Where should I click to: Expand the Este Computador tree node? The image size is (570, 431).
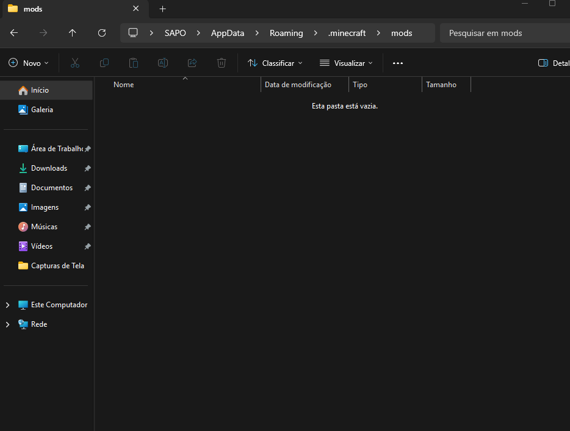tap(8, 305)
